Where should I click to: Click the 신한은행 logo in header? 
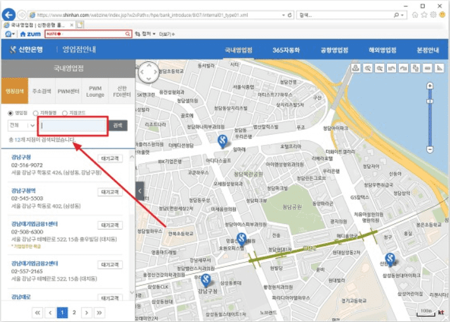coord(26,49)
